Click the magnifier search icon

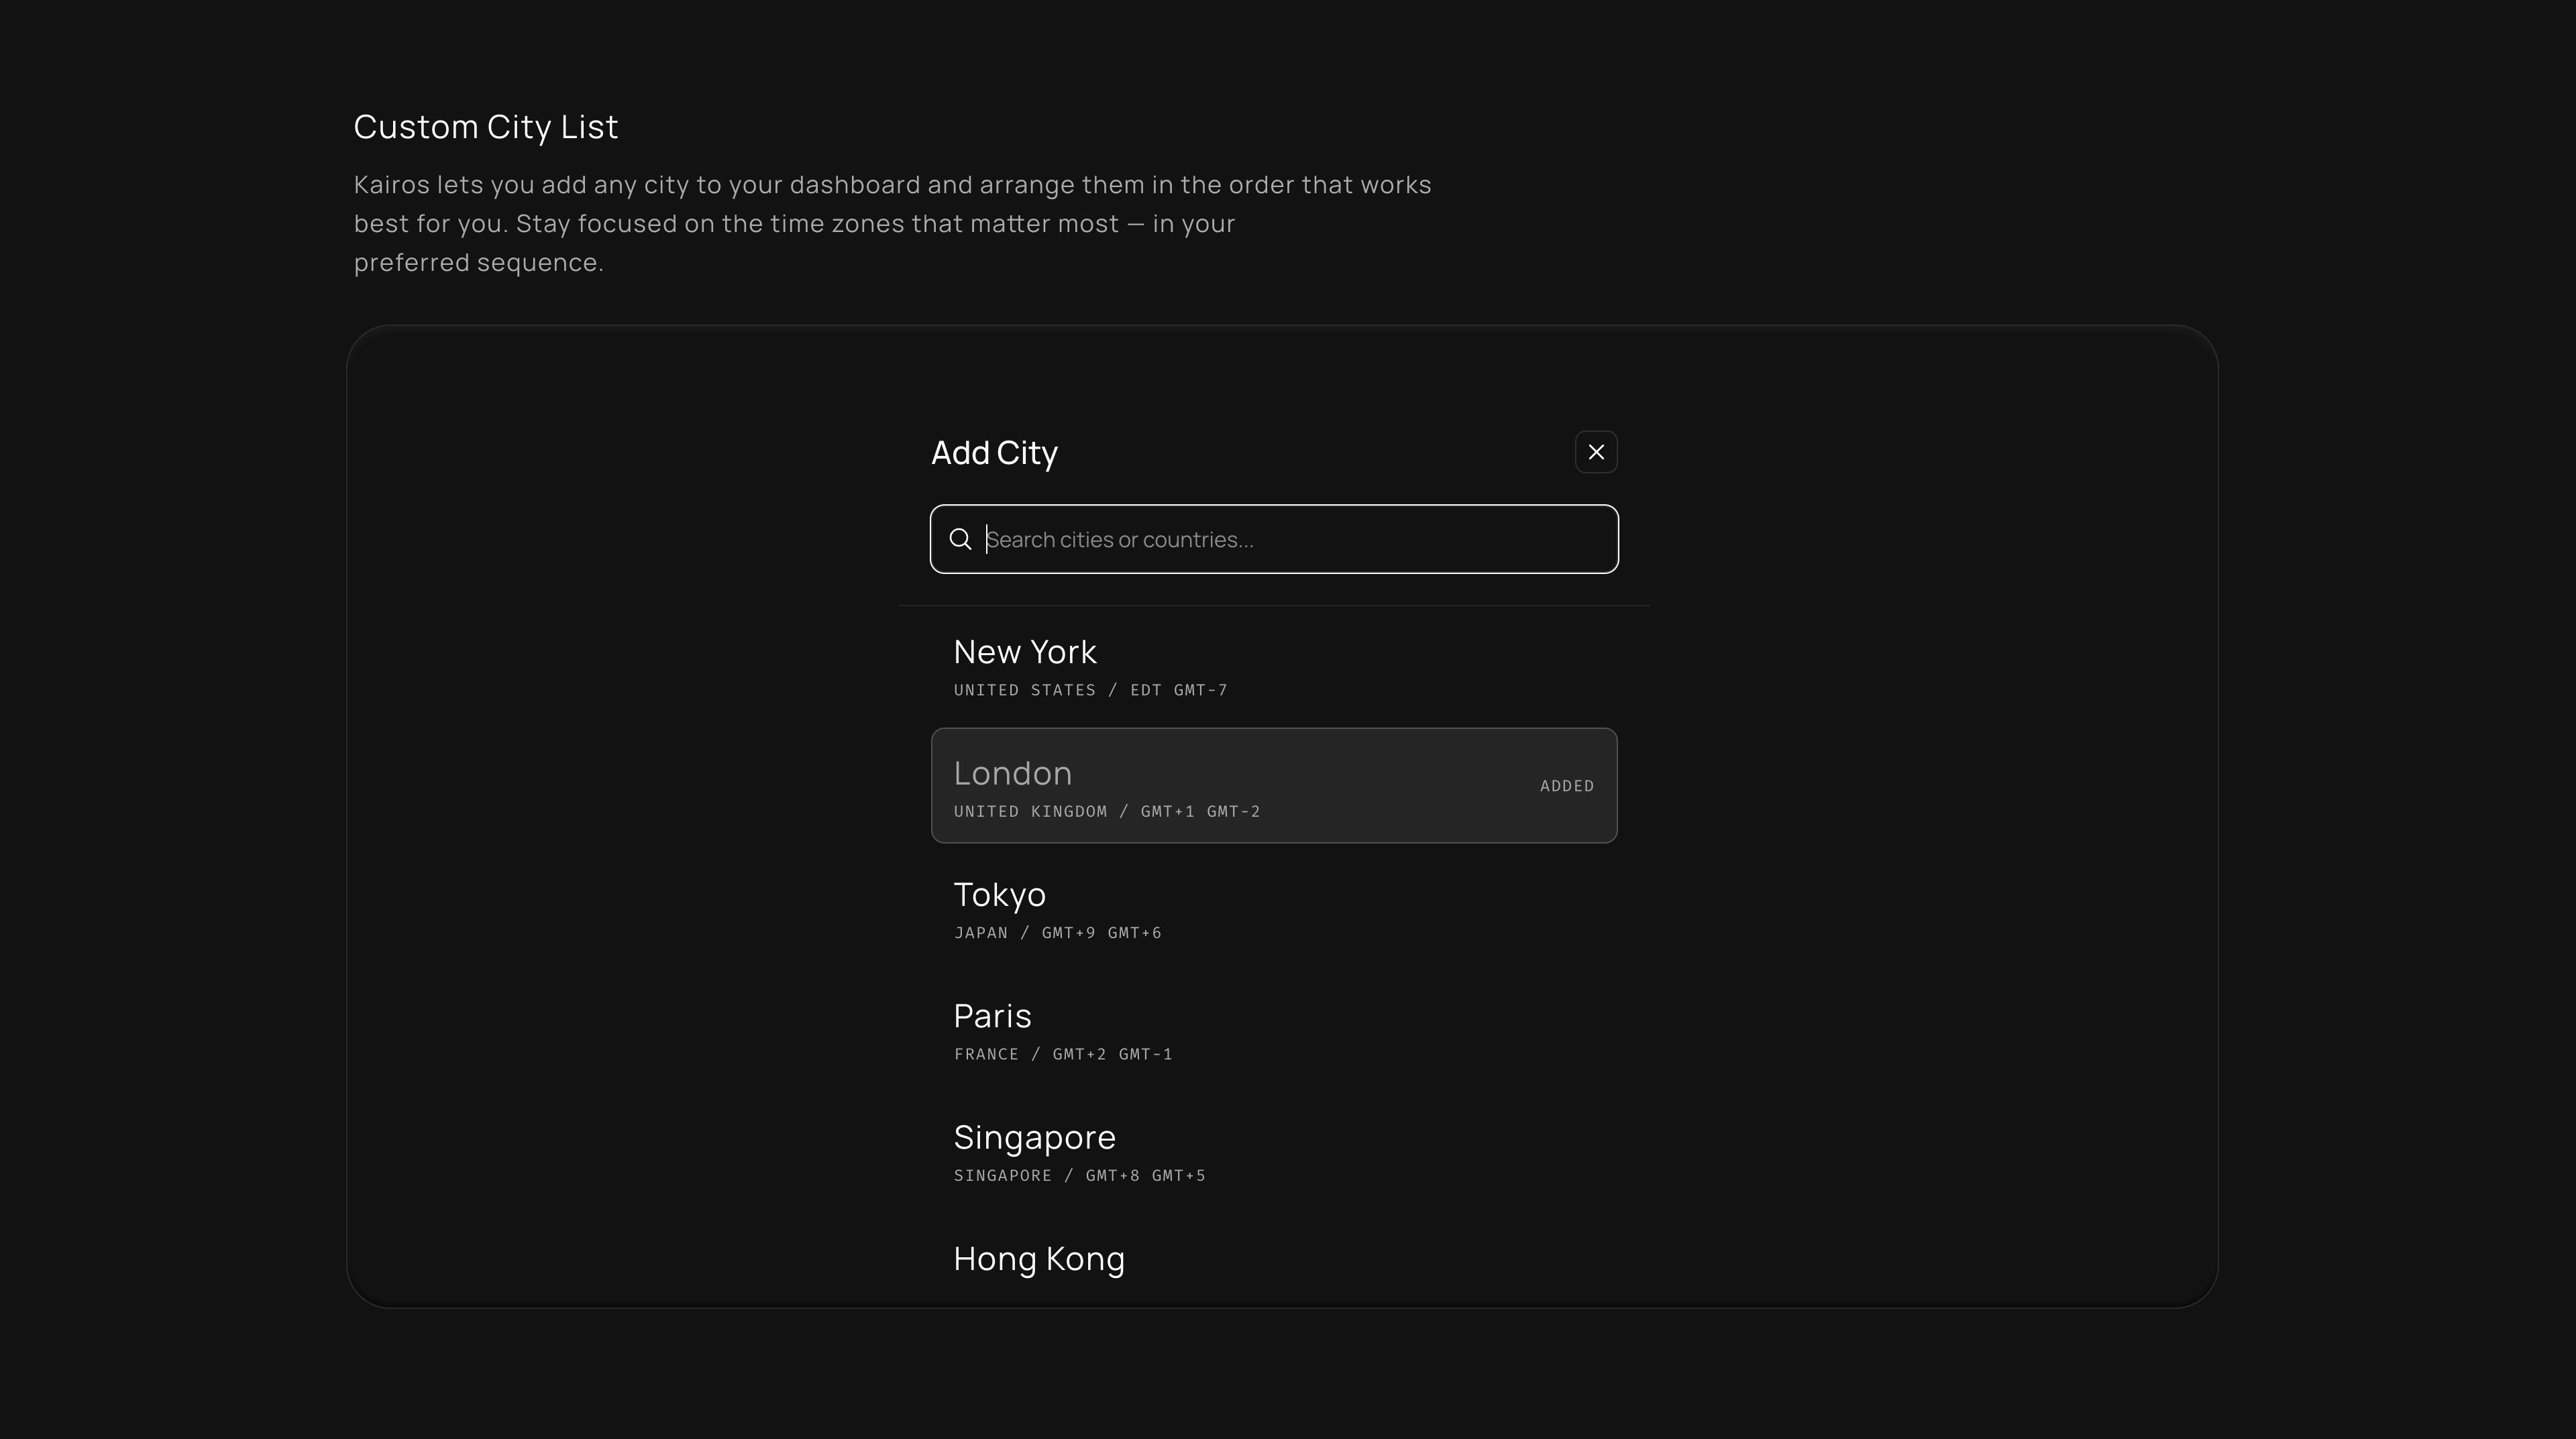[960, 540]
